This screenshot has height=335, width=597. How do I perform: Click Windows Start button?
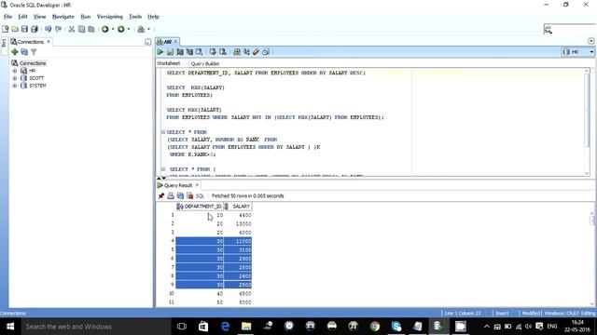[x=10, y=327]
